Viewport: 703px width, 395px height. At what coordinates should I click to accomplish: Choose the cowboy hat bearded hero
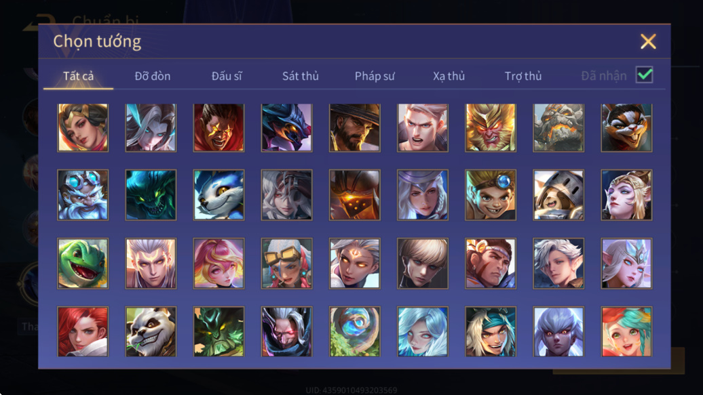[x=355, y=127]
